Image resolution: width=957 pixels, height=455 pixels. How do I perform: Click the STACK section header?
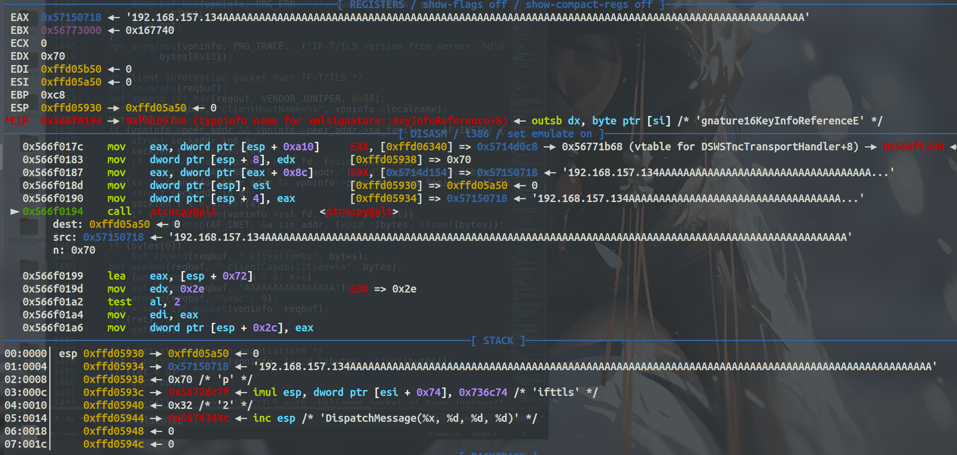pyautogui.click(x=498, y=341)
